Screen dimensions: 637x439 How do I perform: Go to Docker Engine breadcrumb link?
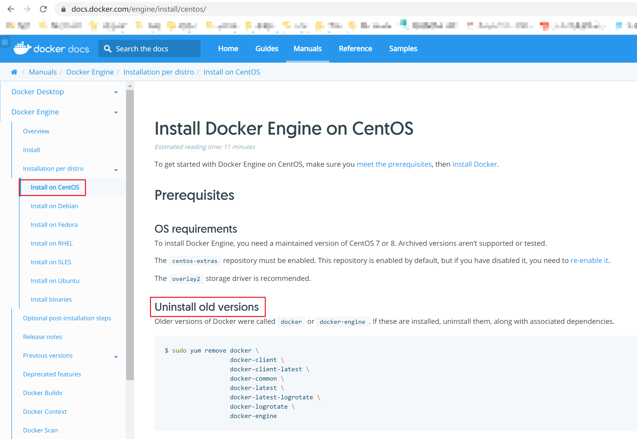coord(90,72)
